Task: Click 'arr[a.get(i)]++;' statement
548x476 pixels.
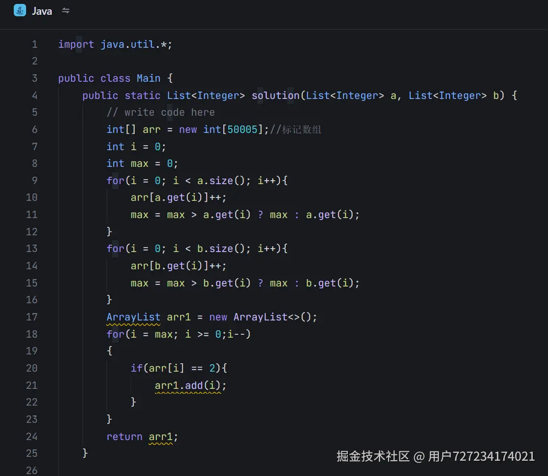Action: tap(179, 197)
